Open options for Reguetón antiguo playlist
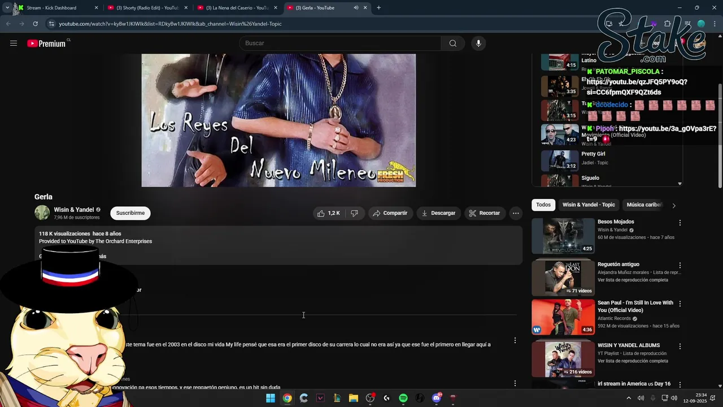 [680, 265]
